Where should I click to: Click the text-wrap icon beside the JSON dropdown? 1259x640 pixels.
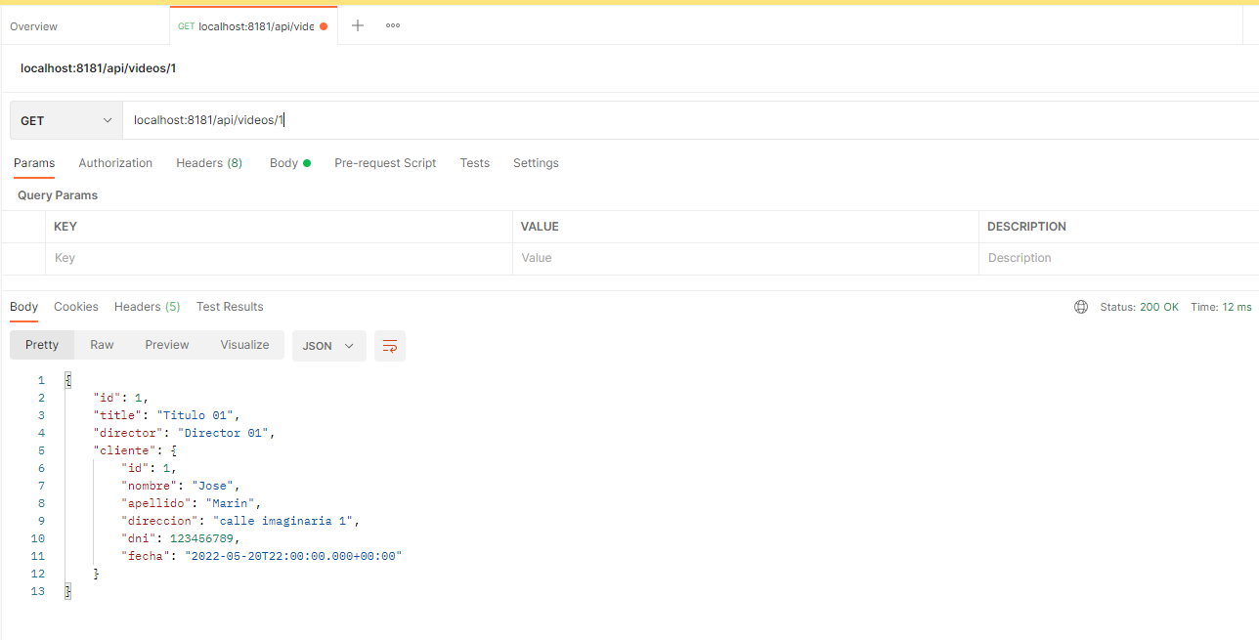[389, 346]
